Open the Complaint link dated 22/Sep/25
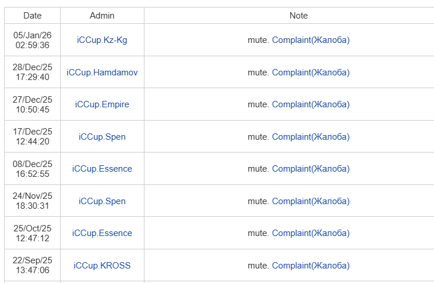This screenshot has height=283, width=434. point(311,266)
